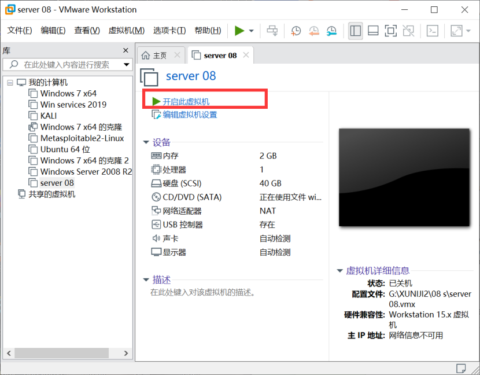Open the 帮助(H) menu
Image resolution: width=480 pixels, height=375 pixels.
click(208, 30)
